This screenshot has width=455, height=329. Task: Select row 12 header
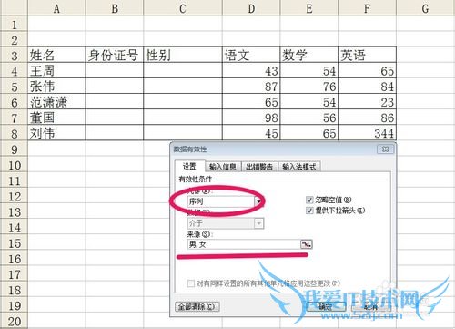[14, 196]
